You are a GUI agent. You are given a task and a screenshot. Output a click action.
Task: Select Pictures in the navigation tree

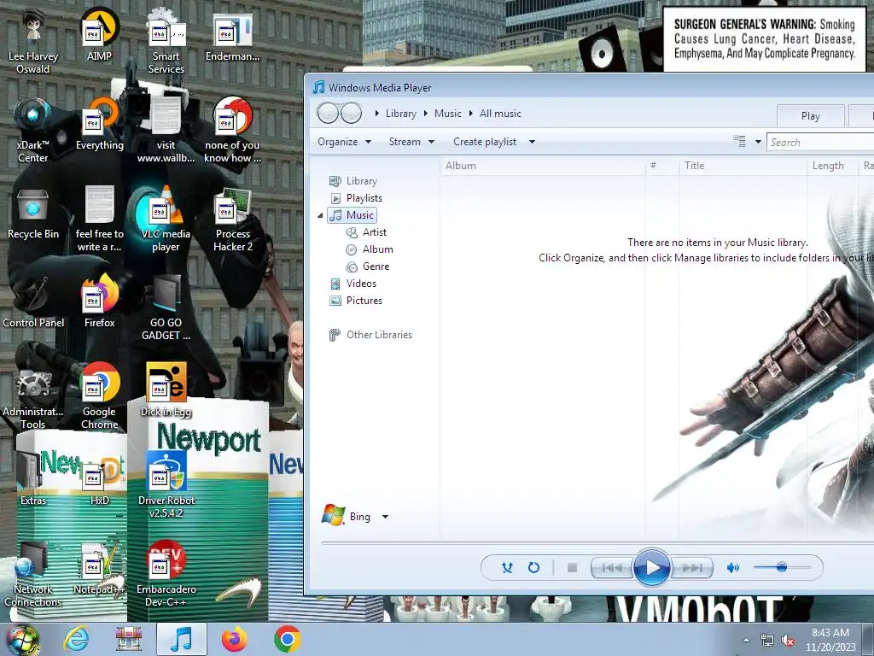356,301
